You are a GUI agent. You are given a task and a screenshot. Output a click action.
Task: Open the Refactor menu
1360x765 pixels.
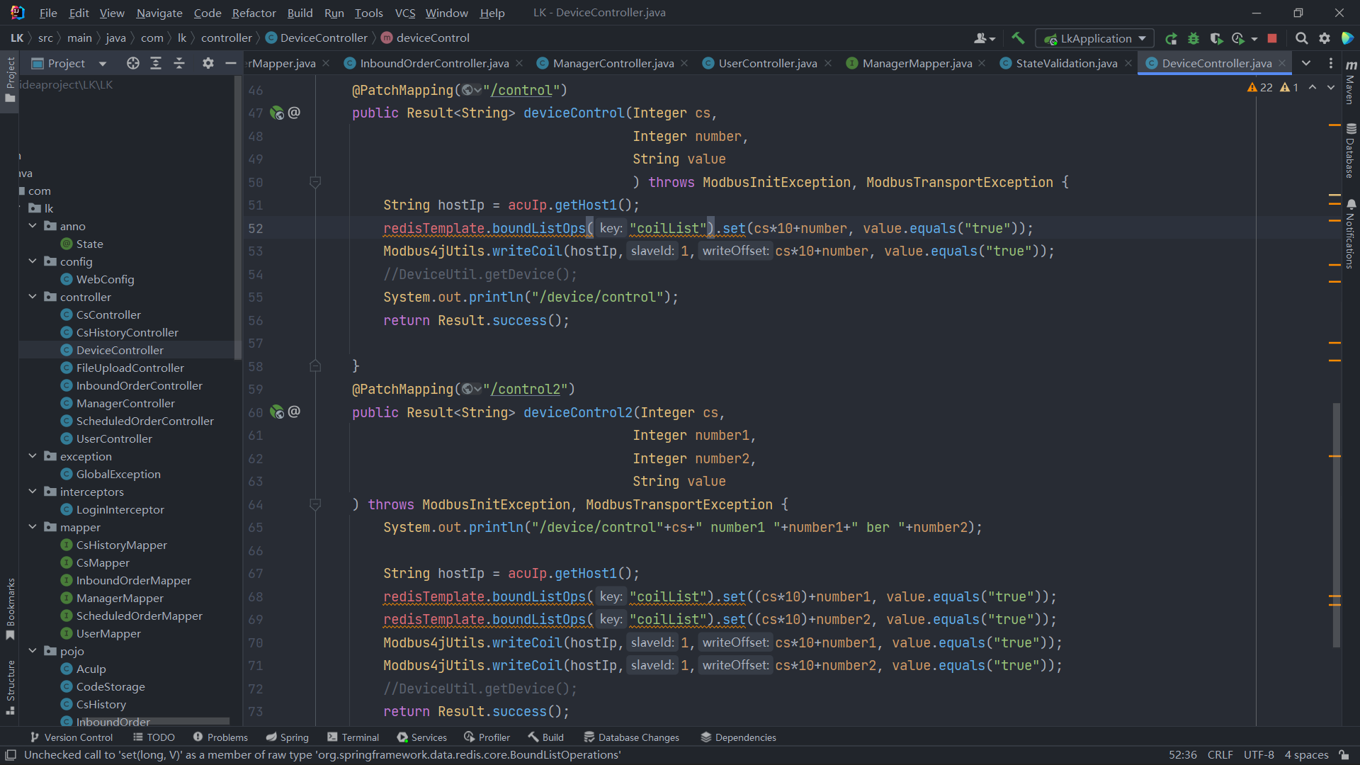[x=254, y=13]
